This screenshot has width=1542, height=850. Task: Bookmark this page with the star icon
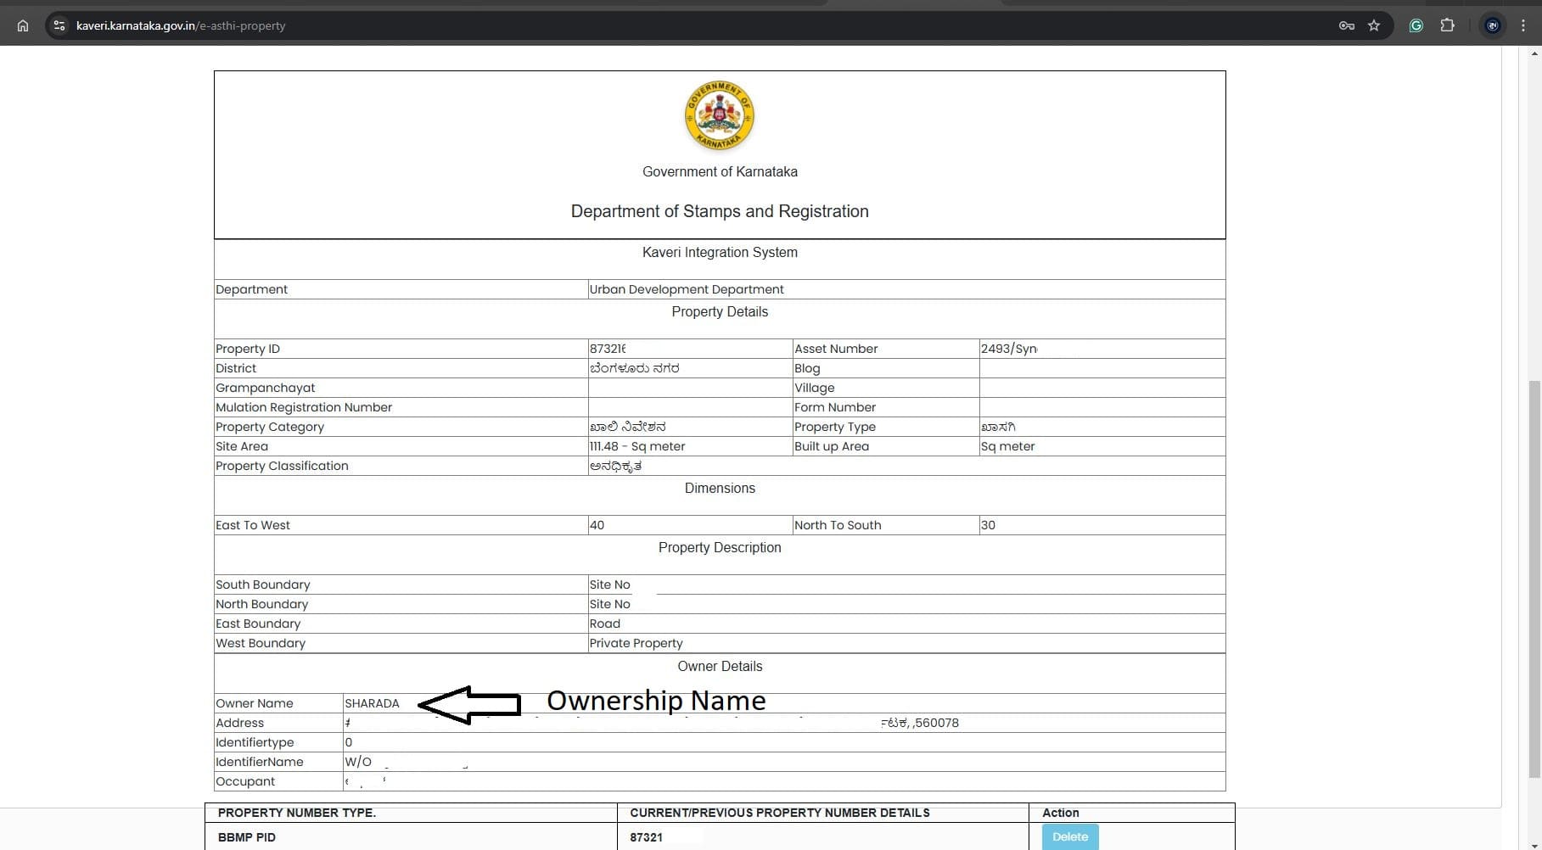1374,25
